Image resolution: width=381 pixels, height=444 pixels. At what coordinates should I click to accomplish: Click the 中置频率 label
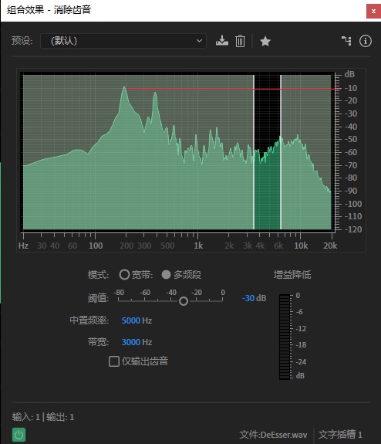pyautogui.click(x=89, y=320)
